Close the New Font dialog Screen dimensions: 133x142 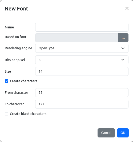click(x=127, y=9)
